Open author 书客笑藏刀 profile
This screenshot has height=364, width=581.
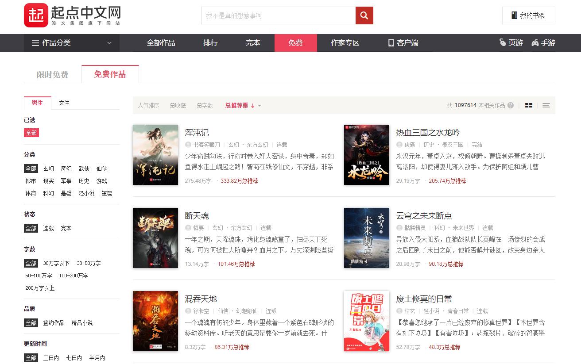pos(206,145)
